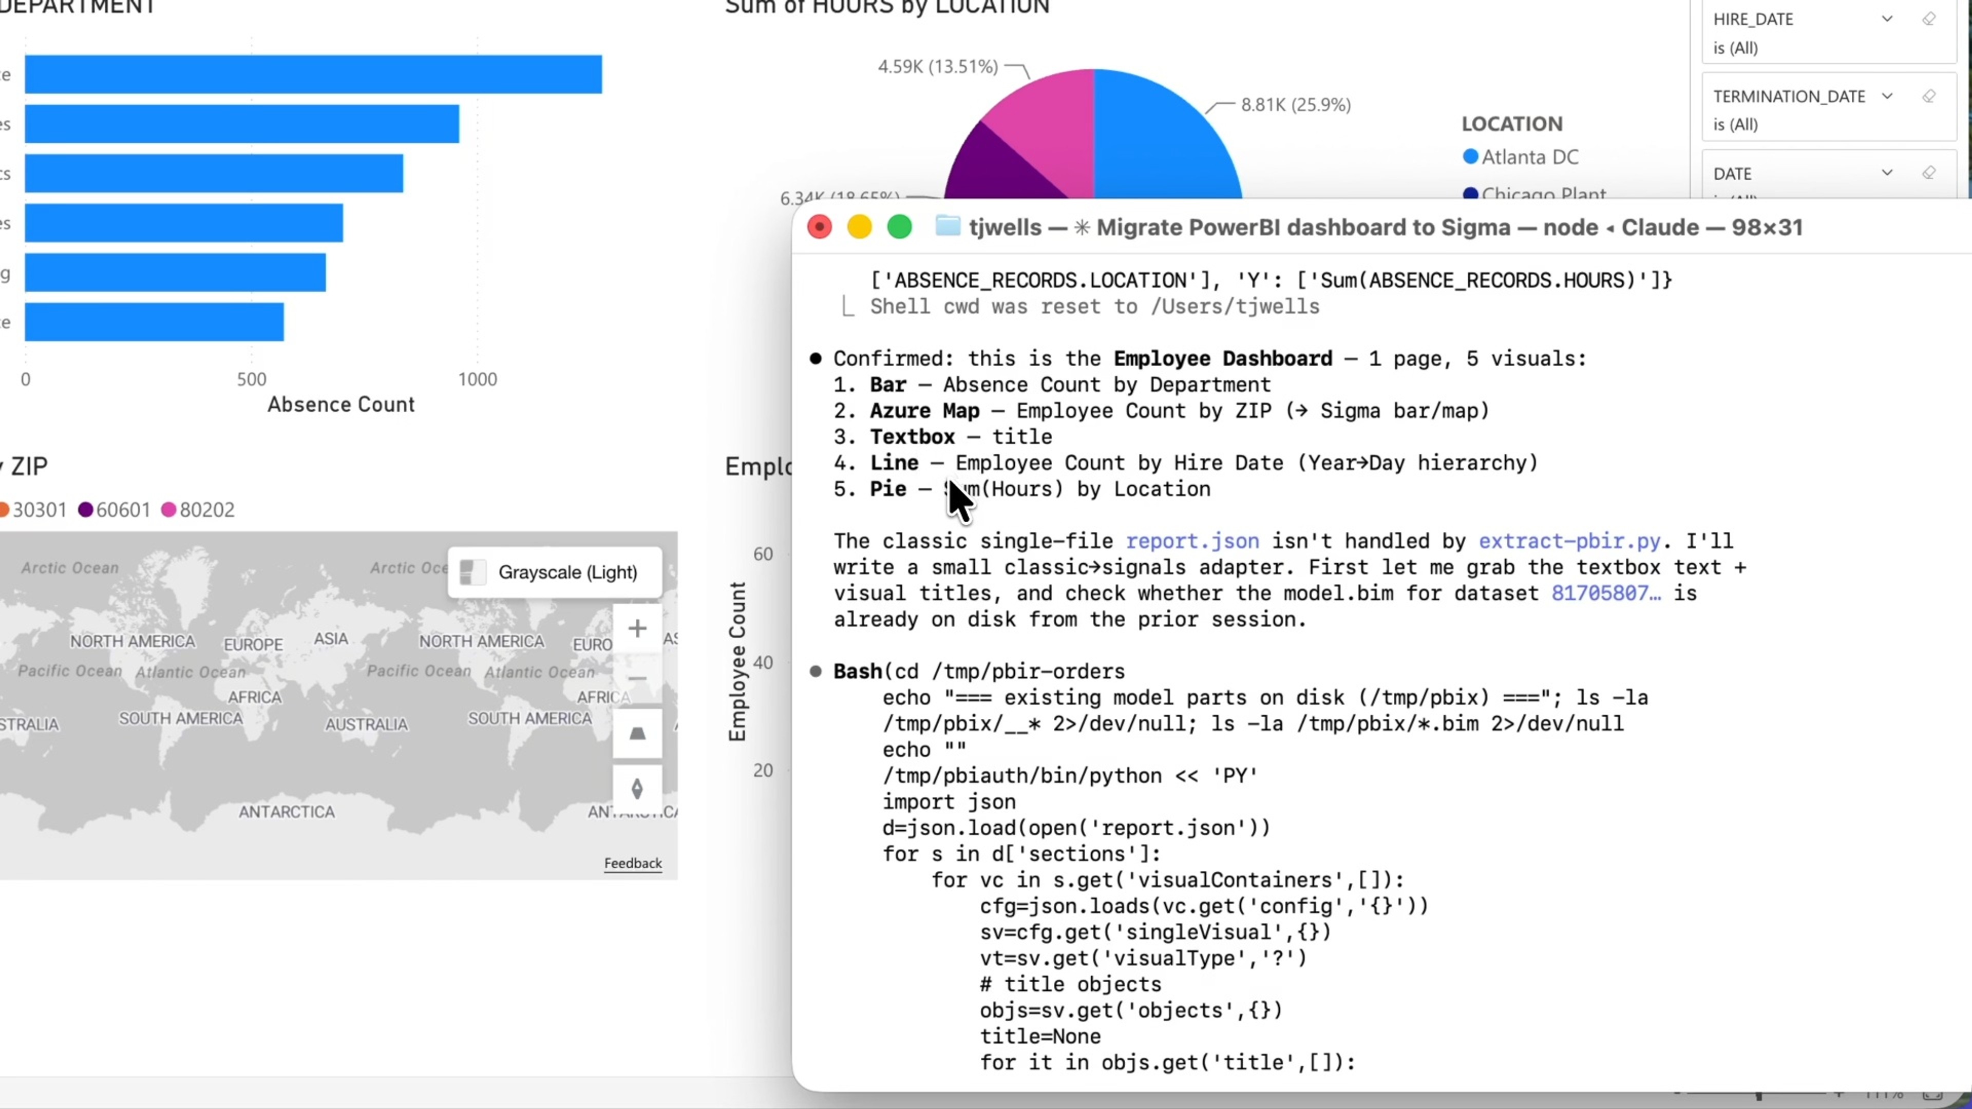Click the "title=None" line in terminal
Viewport: 1972px width, 1109px height.
[1040, 1036]
